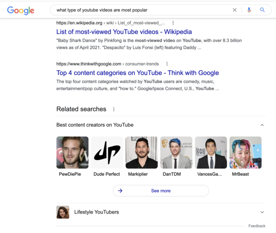276x233 pixels.
Task: Click the Lifestyle YouTubers label
Action: (x=96, y=212)
